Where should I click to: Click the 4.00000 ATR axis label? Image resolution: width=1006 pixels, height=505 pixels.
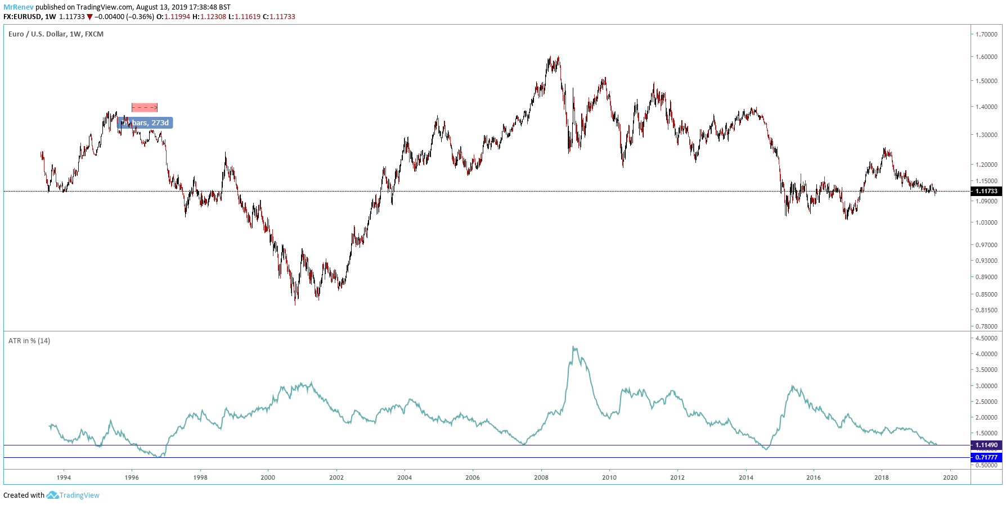pyautogui.click(x=986, y=354)
